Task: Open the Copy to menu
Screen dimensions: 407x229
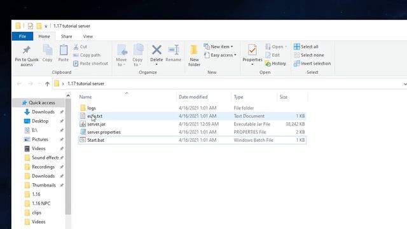Action: coord(137,55)
